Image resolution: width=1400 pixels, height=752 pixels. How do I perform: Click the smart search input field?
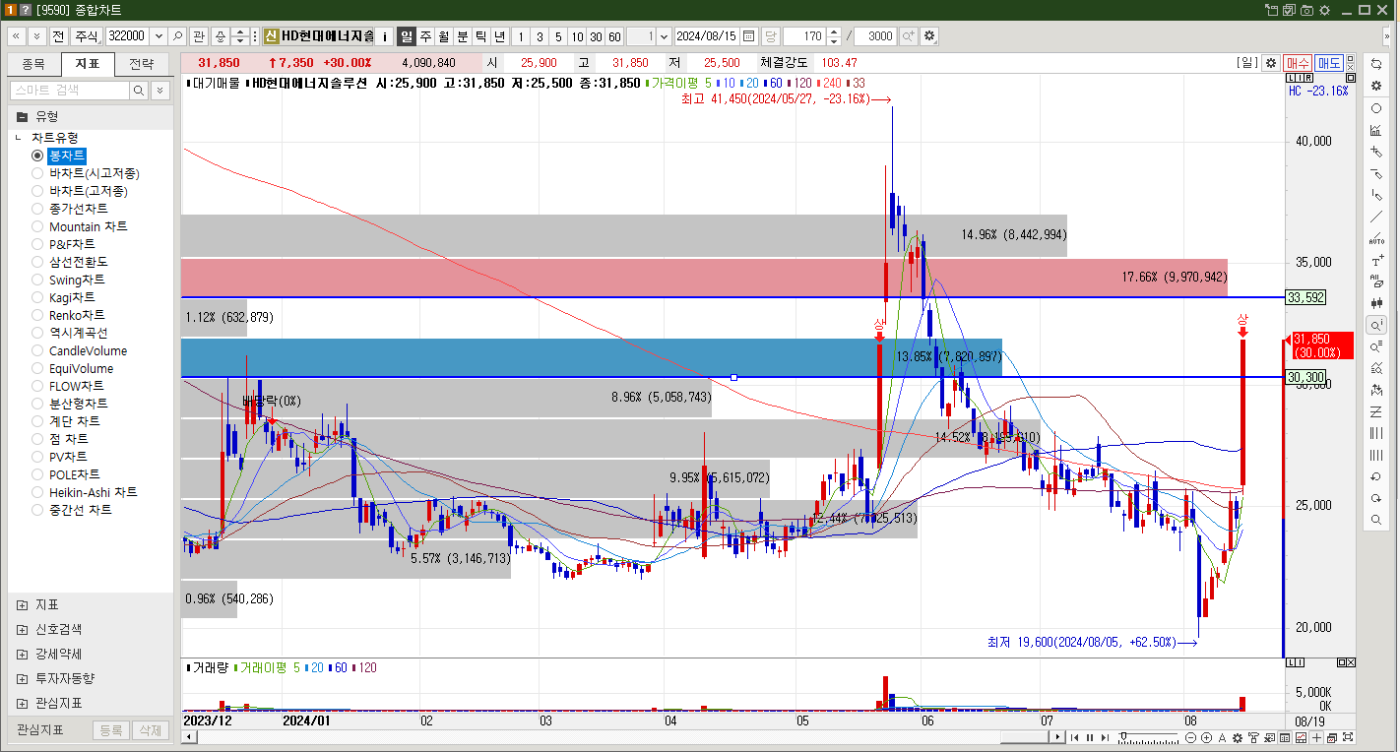point(69,90)
